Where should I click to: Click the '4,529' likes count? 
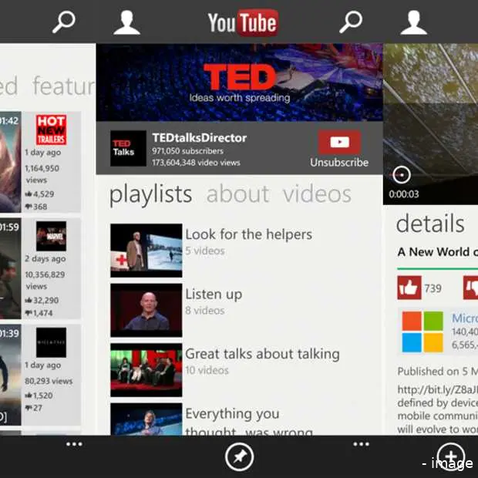coord(44,194)
